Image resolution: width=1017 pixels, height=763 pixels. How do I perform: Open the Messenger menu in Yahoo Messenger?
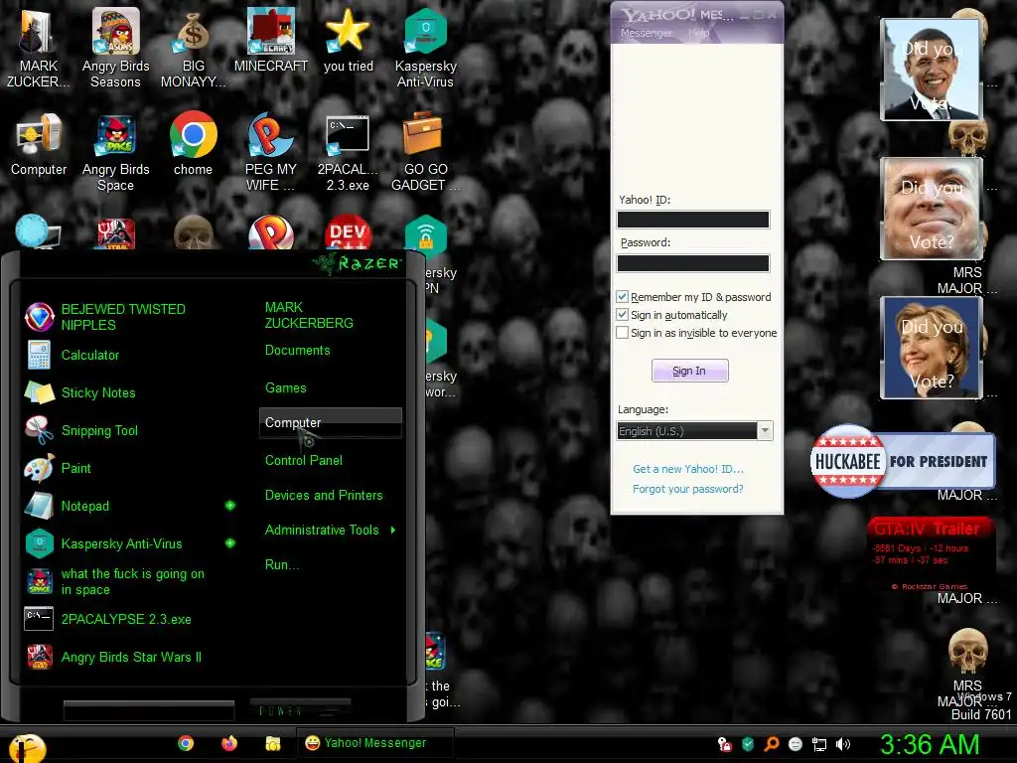click(646, 33)
